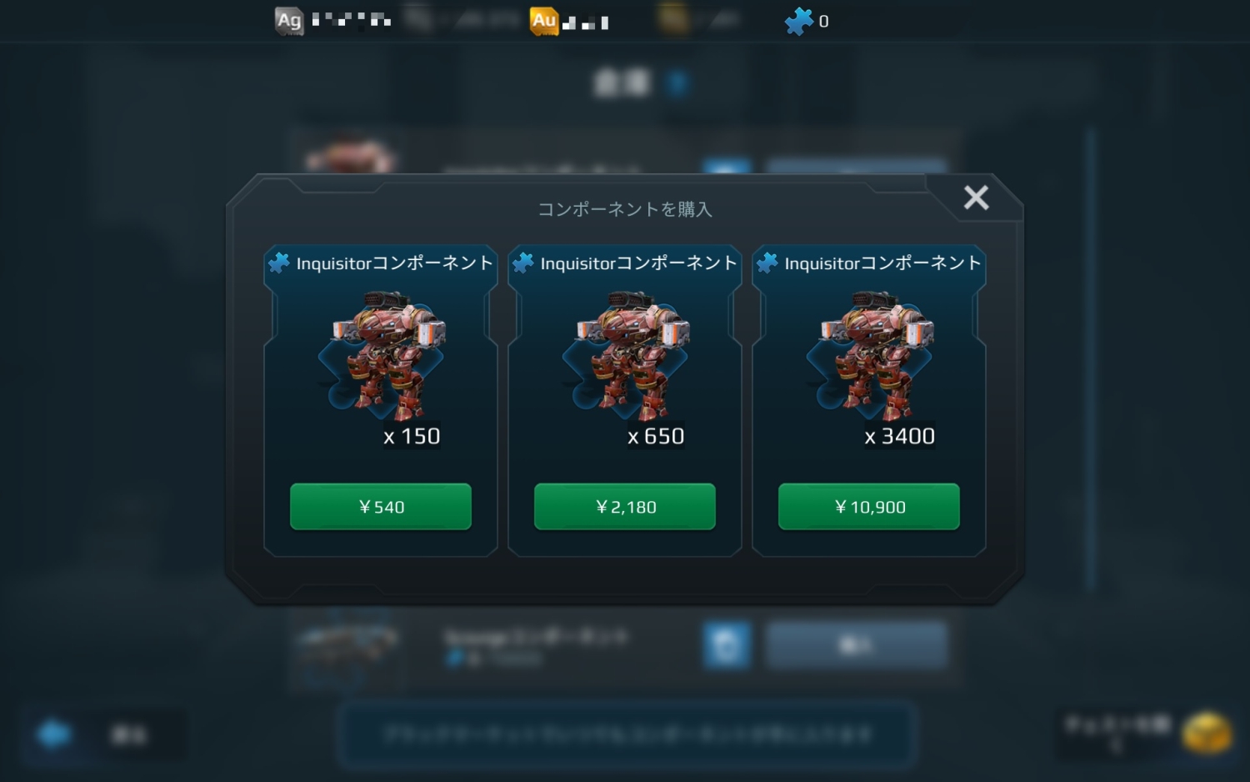This screenshot has height=782, width=1250.
Task: Buy 3400 Inquisitor components for ¥10,900
Action: point(869,506)
